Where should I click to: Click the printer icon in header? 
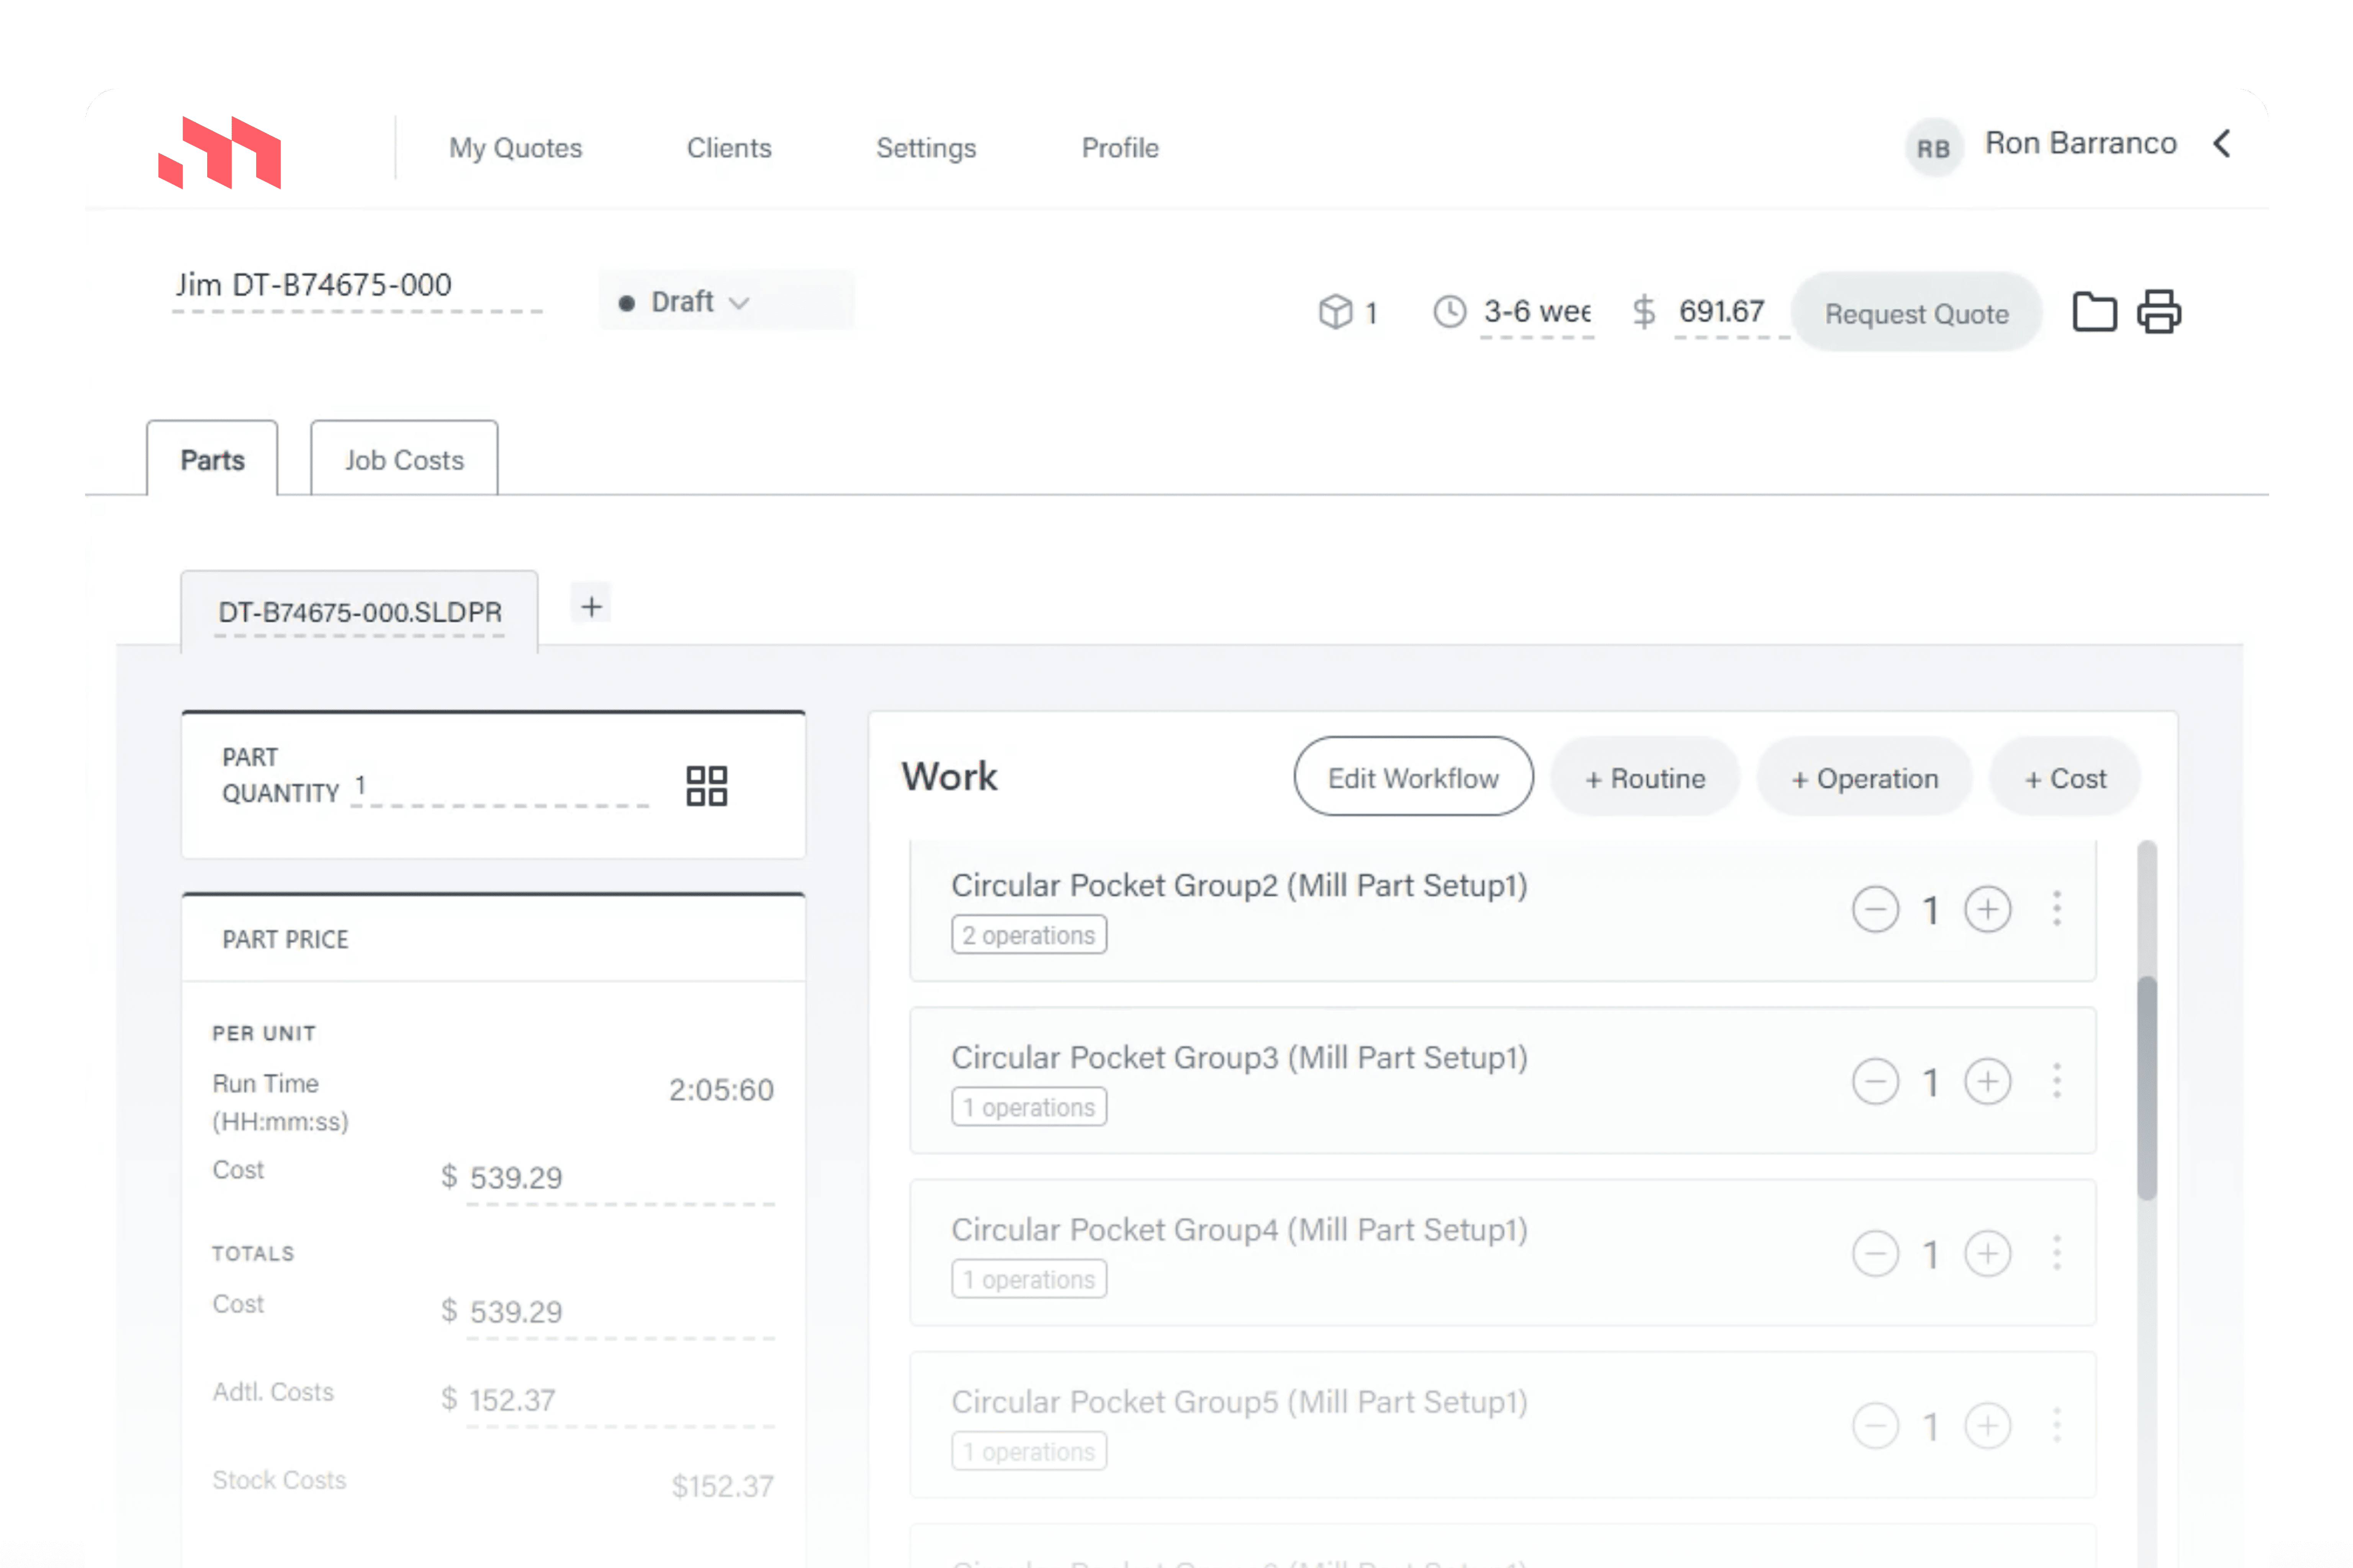pyautogui.click(x=2159, y=312)
